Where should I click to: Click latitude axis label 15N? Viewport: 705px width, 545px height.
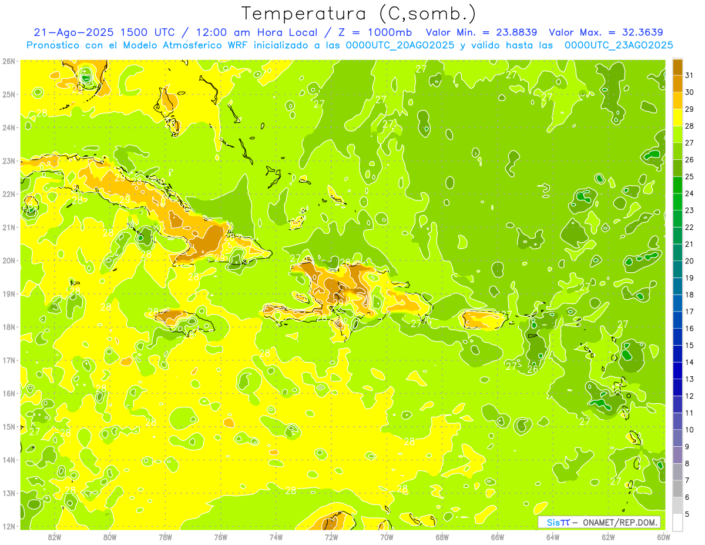(8, 426)
